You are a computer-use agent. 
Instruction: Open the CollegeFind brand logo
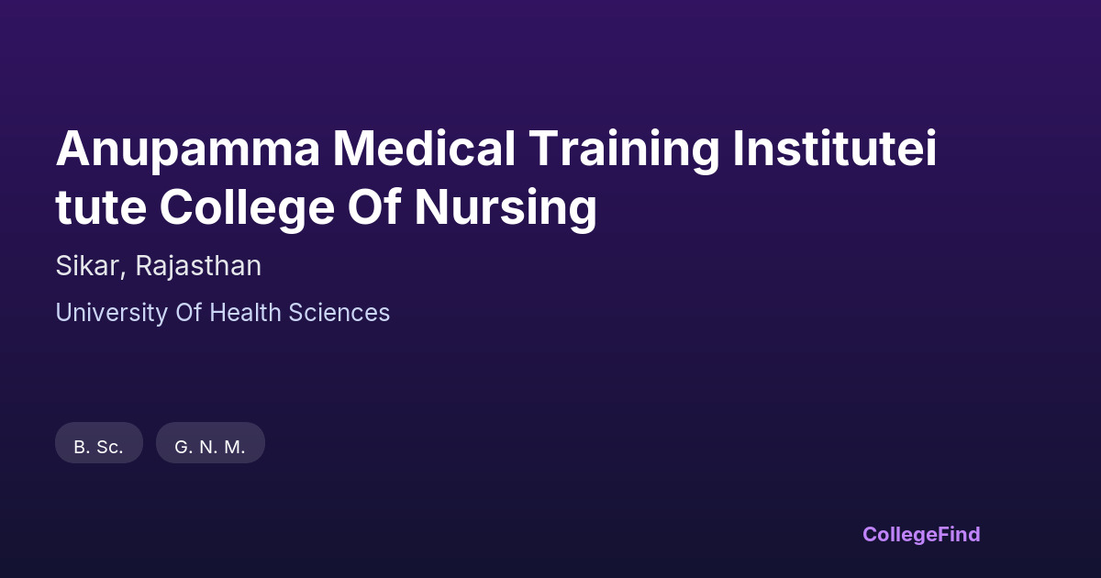point(920,534)
